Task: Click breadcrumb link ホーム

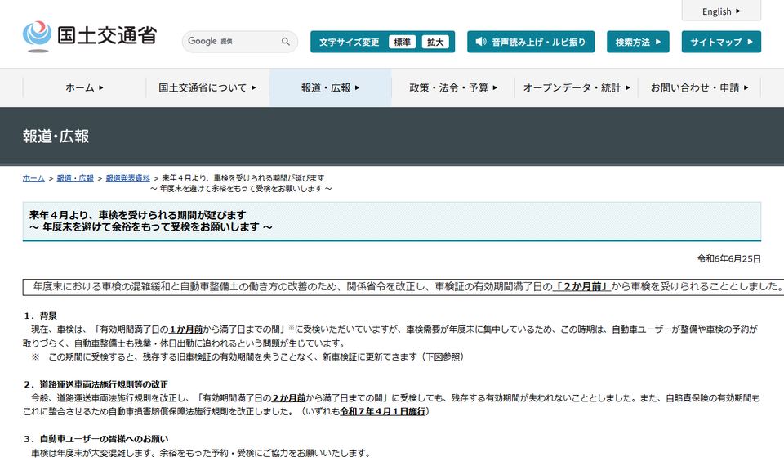Action: point(33,178)
